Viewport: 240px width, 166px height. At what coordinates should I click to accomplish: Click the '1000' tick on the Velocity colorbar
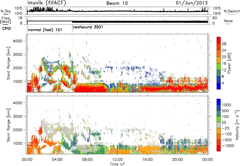pos(226,105)
